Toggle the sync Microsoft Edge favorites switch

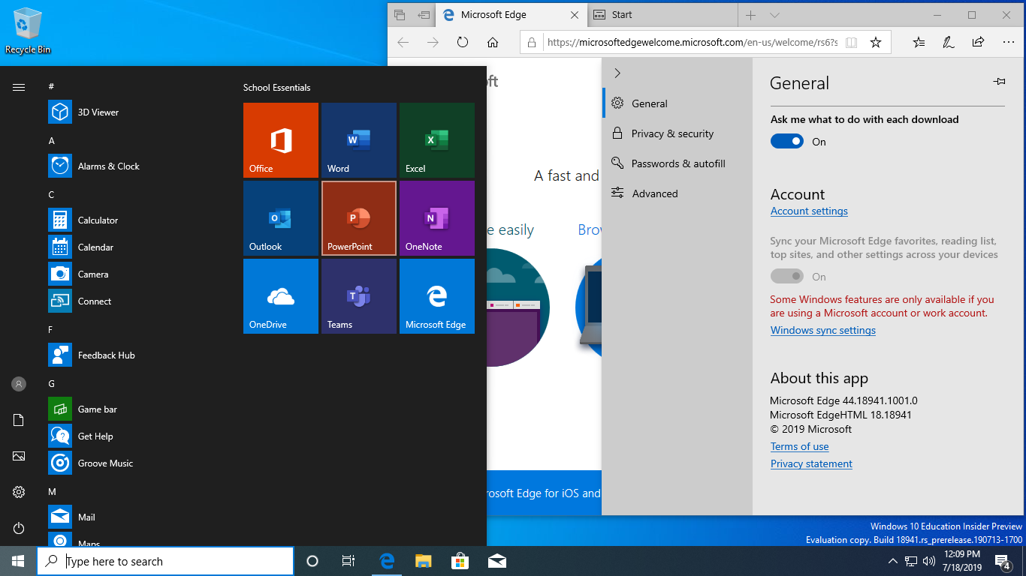click(x=787, y=277)
